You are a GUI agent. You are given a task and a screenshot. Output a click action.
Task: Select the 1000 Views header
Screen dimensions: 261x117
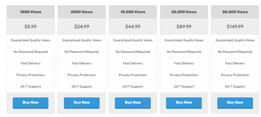pos(31,12)
